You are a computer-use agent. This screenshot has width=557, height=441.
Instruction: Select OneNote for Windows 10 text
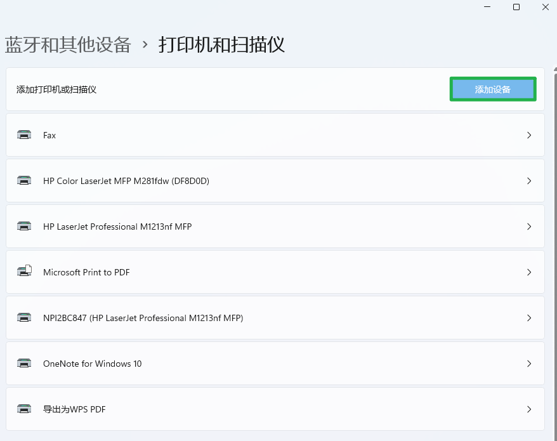[93, 364]
